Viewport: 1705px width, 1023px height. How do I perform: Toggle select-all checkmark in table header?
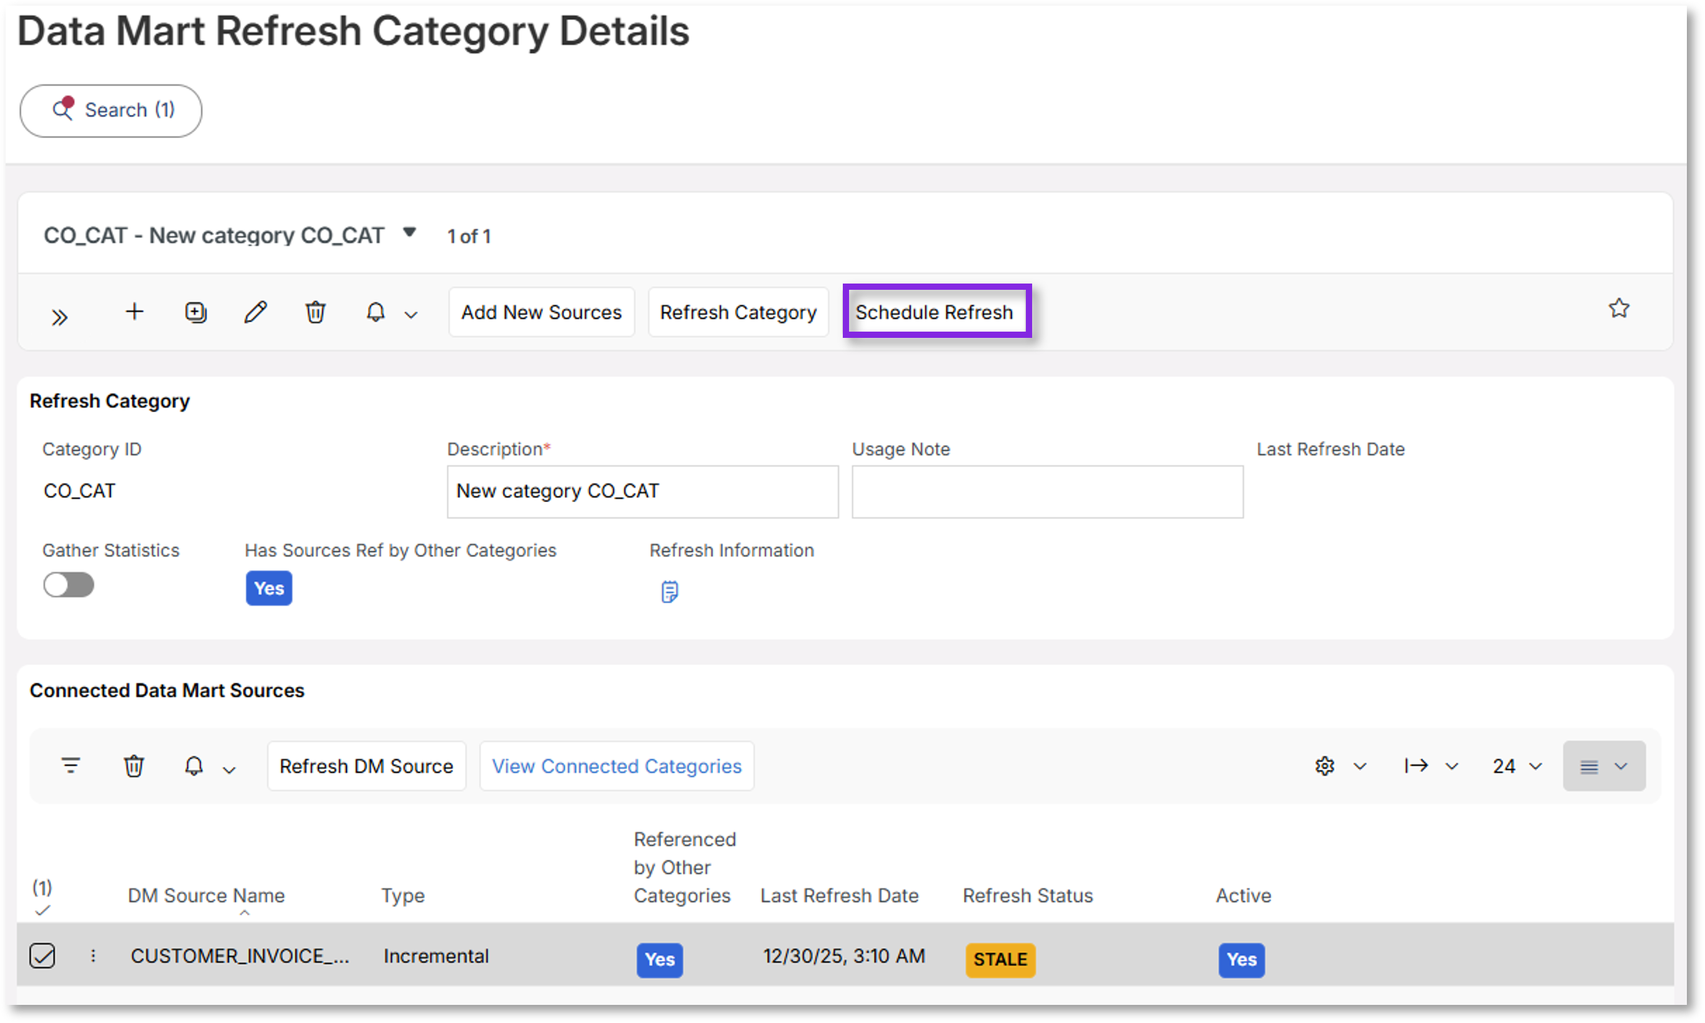point(42,910)
